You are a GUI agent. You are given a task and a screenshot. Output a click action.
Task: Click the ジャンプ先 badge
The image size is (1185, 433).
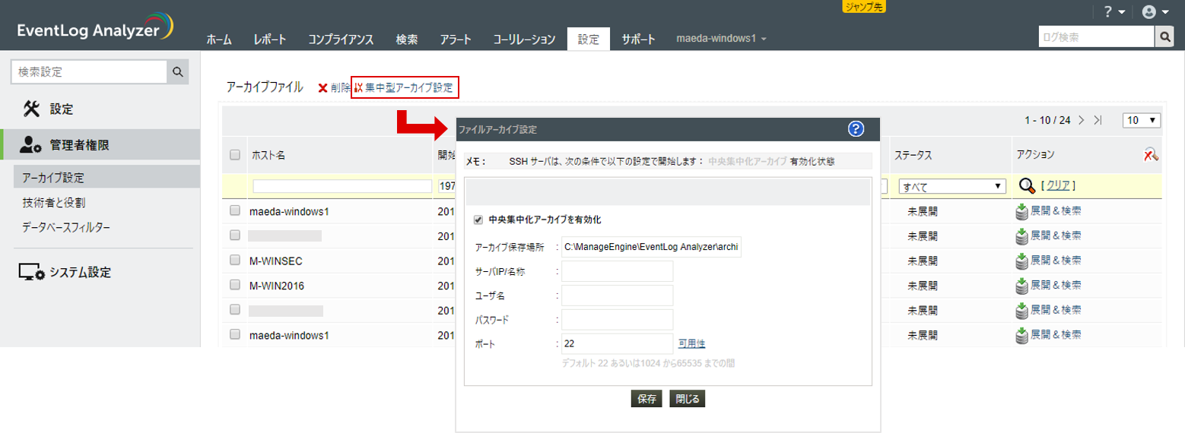pyautogui.click(x=864, y=6)
